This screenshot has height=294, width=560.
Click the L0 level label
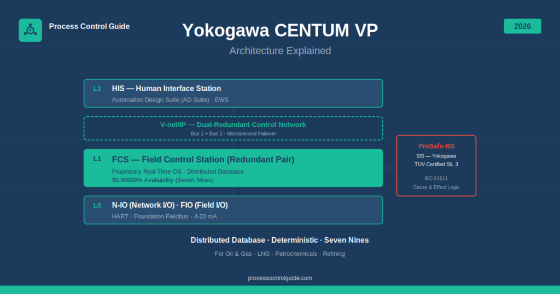click(x=97, y=205)
